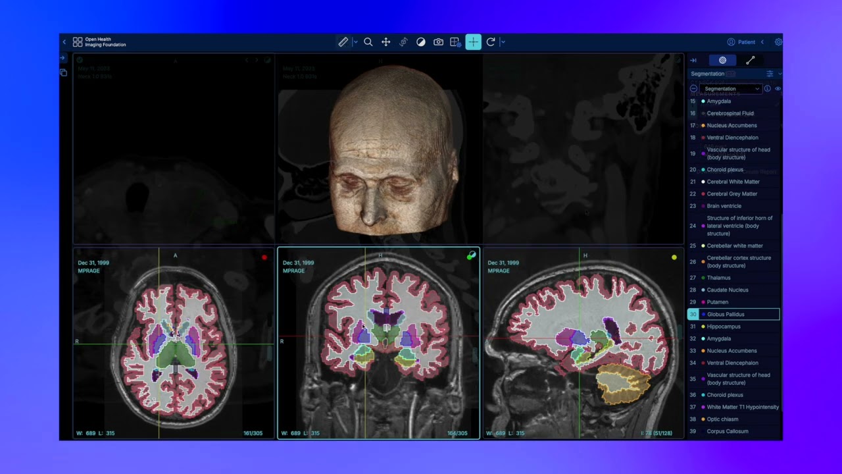
Task: Open the settings gear in the header
Action: point(778,42)
